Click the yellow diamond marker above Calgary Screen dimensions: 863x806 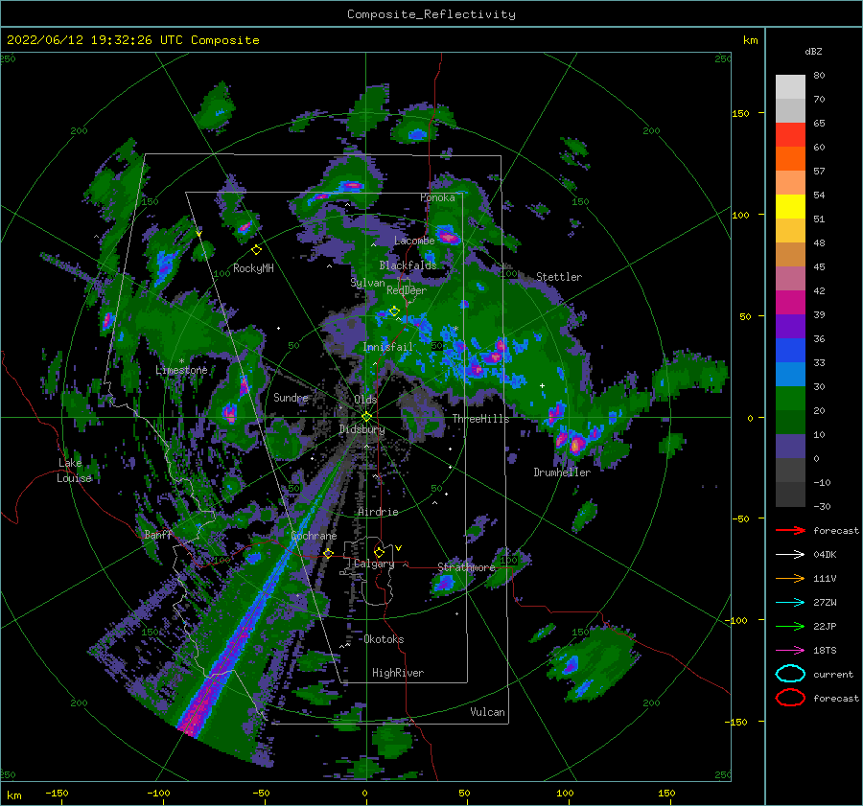coord(379,552)
